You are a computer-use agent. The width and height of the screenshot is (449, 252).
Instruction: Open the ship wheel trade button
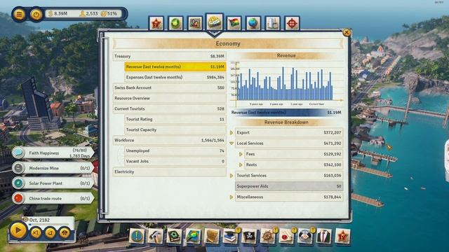click(267, 237)
